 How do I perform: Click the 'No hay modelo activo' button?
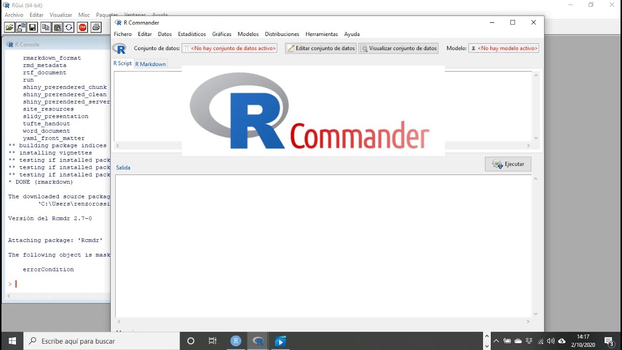[504, 48]
